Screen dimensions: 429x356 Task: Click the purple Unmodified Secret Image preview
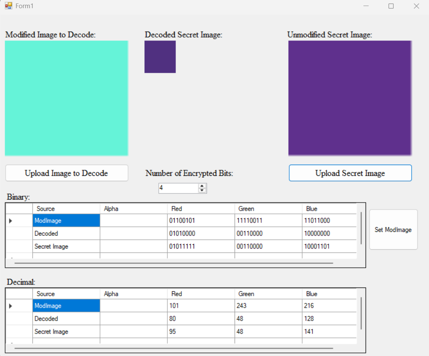pyautogui.click(x=350, y=98)
